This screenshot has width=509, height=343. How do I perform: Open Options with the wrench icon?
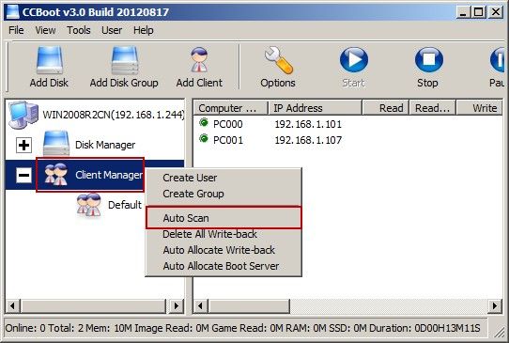(278, 60)
